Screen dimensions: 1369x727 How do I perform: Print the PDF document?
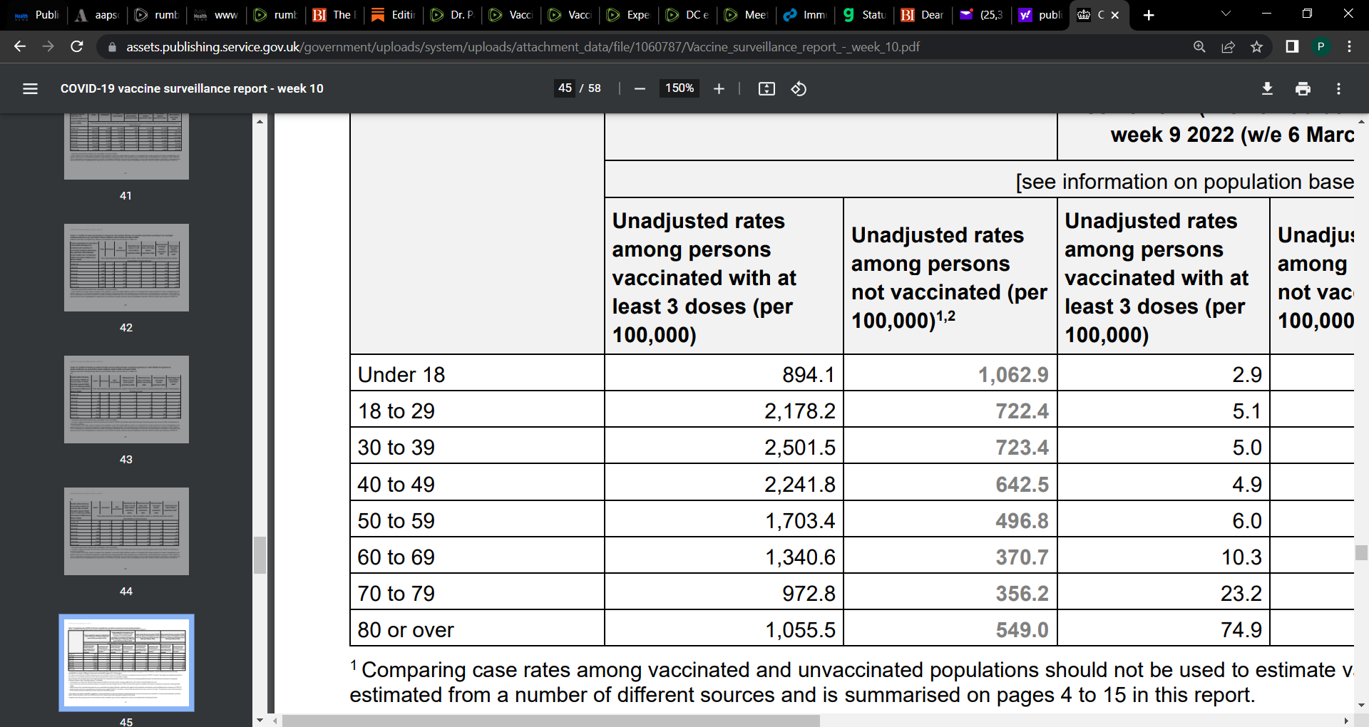click(x=1303, y=88)
